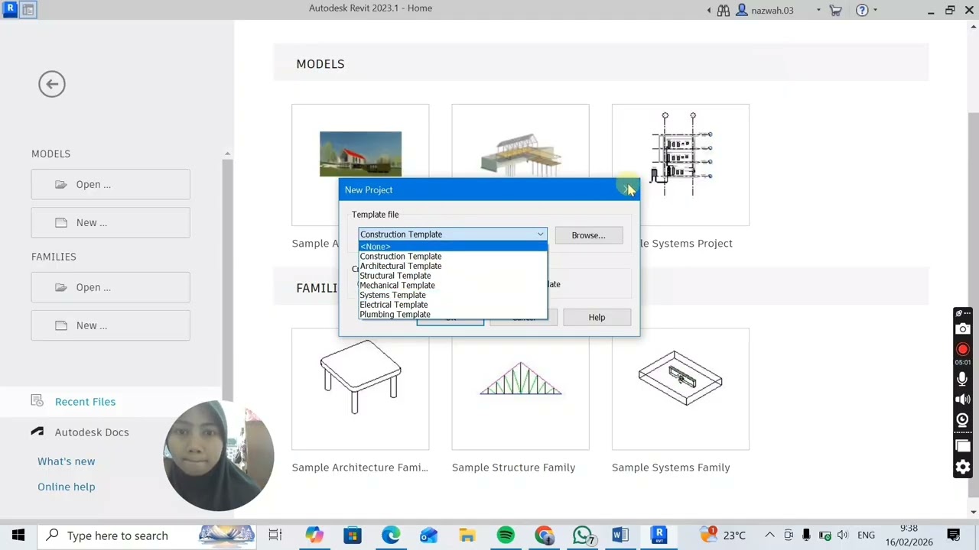Open the Sample Architecture Family thumbnail
Image resolution: width=979 pixels, height=550 pixels.
pos(360,389)
